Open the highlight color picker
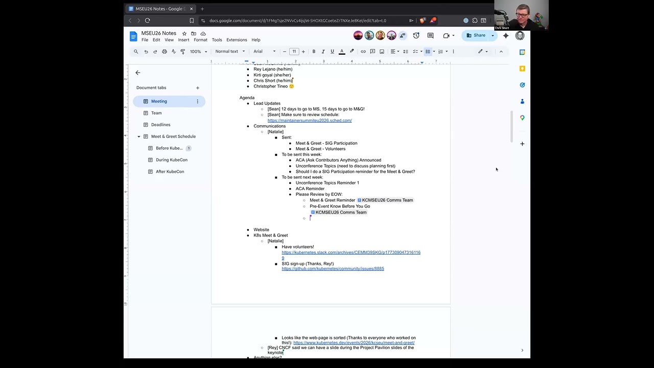The width and height of the screenshot is (654, 368). coord(352,52)
